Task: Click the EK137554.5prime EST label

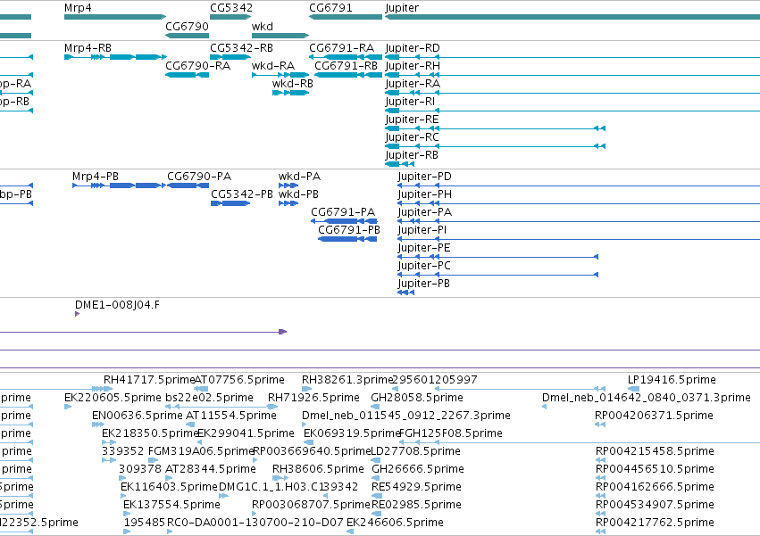Action: click(x=171, y=505)
